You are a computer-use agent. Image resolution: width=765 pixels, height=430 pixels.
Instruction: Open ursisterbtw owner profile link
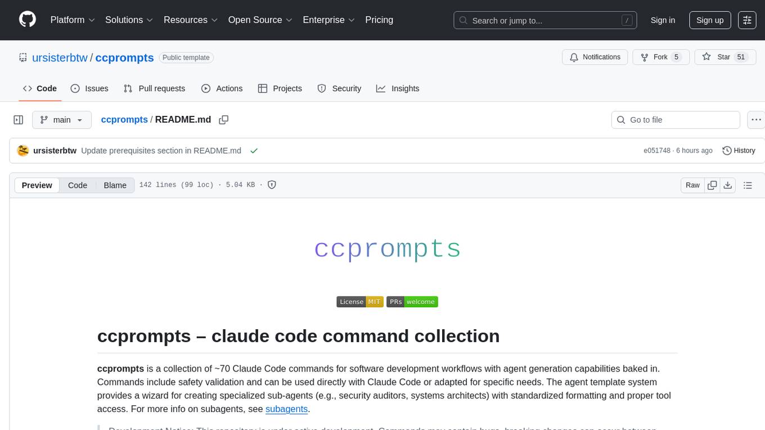click(60, 57)
